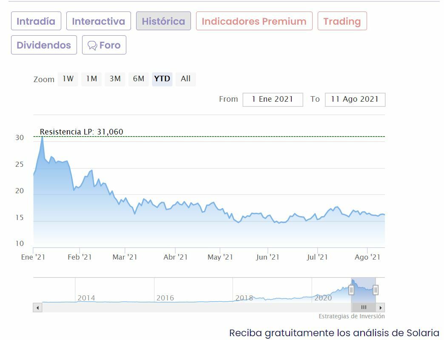Go to the Trading section
The image size is (444, 340).
coord(342,21)
